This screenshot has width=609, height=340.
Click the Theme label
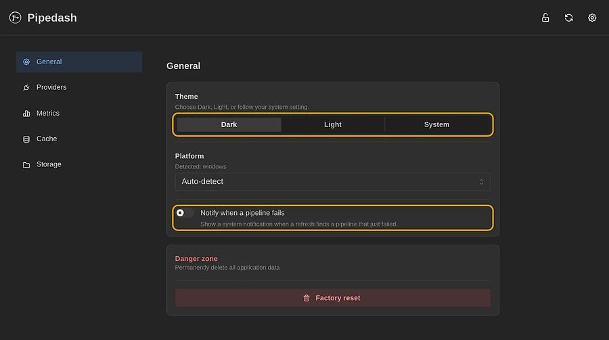(x=187, y=96)
